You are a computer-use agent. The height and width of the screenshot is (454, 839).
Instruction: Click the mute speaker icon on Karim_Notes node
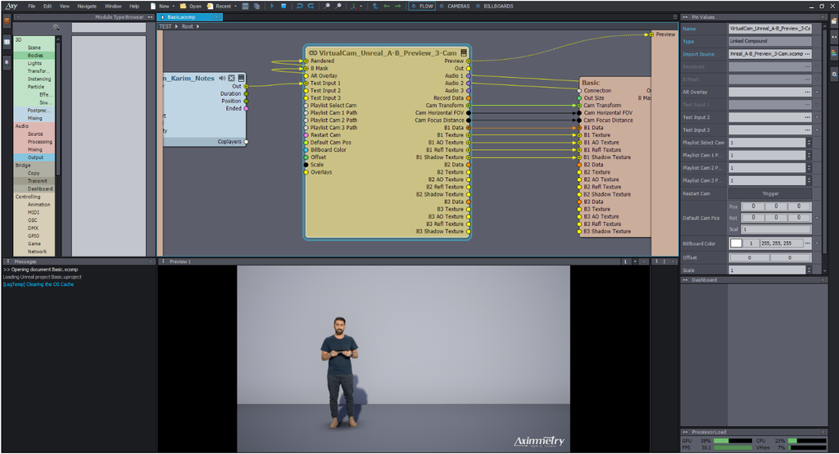coord(222,78)
